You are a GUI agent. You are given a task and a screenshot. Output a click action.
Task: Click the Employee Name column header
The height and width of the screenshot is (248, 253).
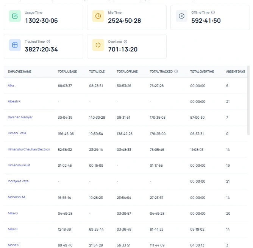(20, 71)
